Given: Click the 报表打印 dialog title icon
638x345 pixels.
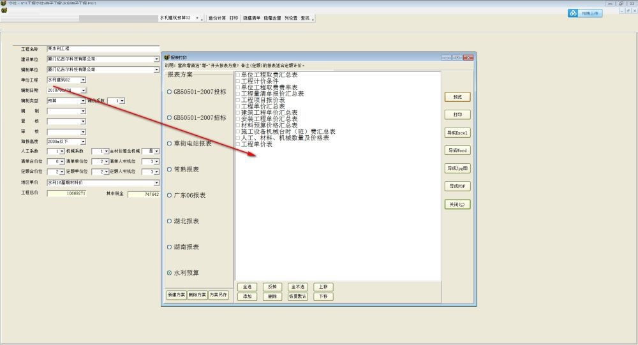Looking at the screenshot, I should 167,57.
